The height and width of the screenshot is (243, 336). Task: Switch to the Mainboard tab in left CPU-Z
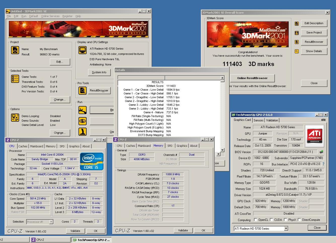click(36, 146)
